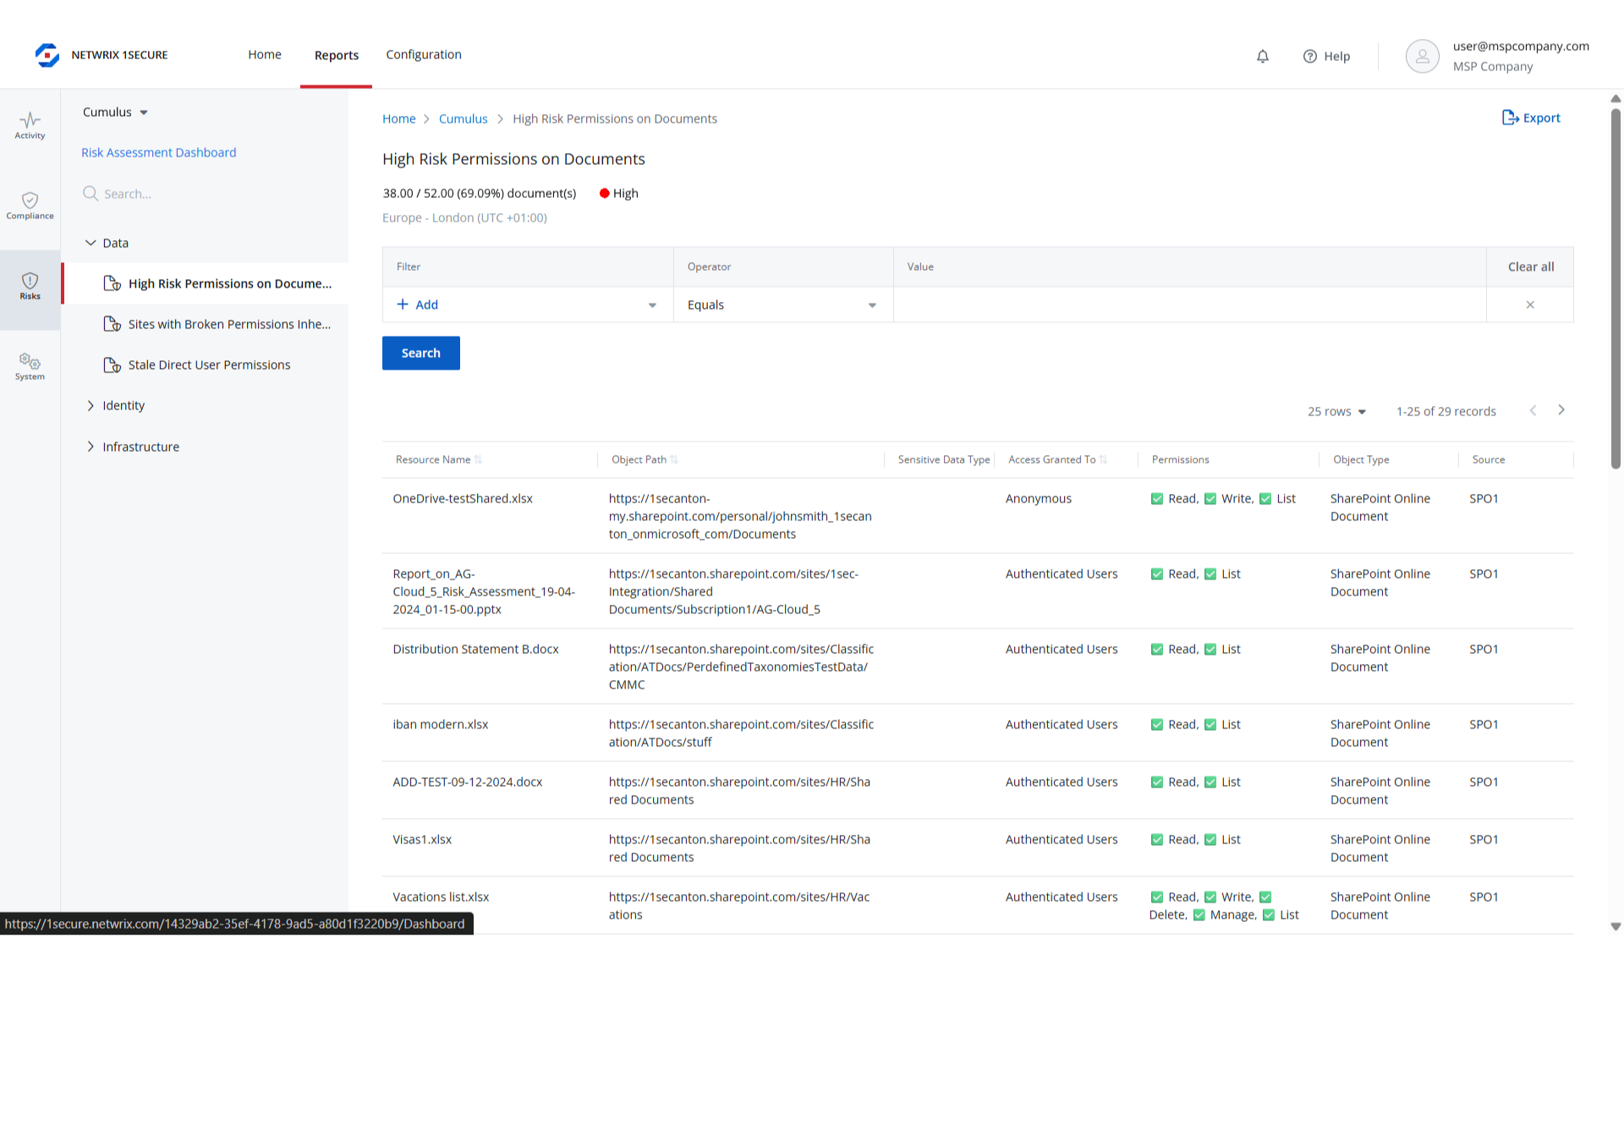
Task: Collapse the Data tree section
Action: 91,243
